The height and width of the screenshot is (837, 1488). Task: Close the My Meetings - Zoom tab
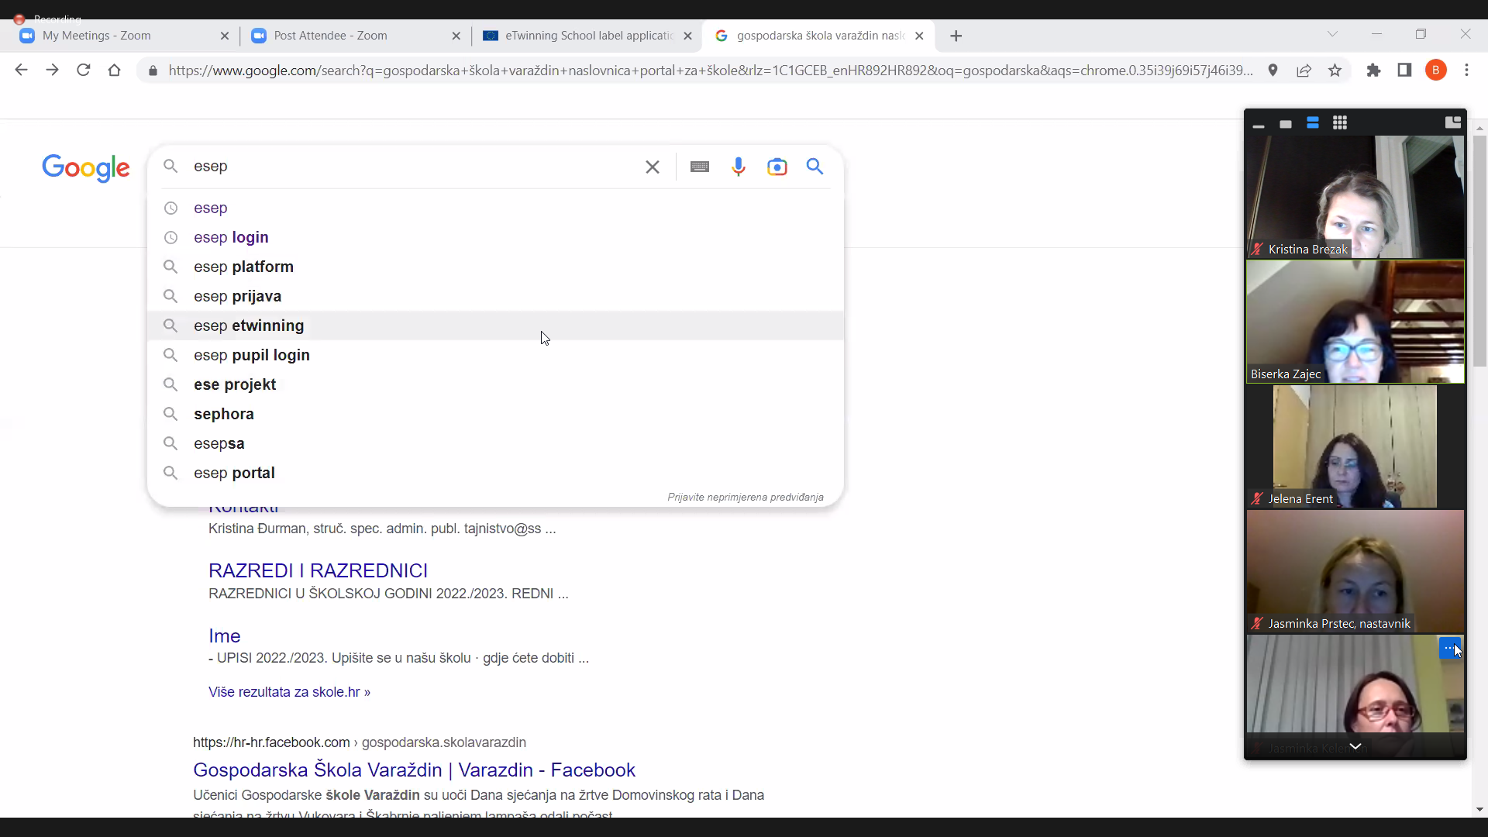[225, 36]
